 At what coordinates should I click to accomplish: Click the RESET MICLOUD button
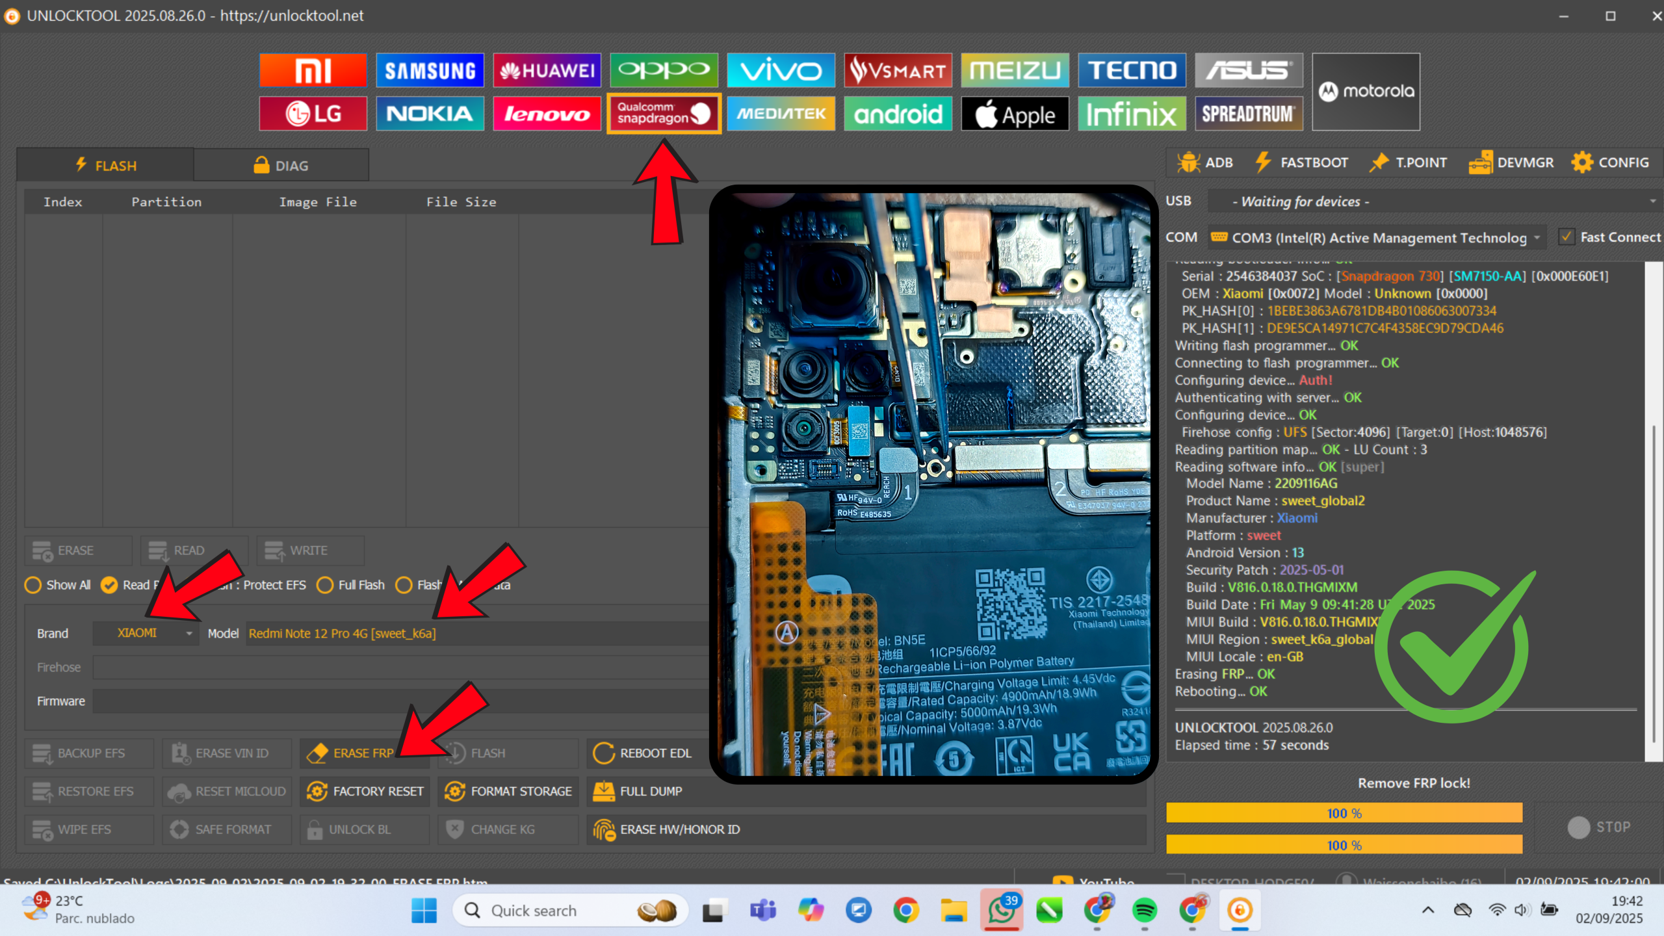227,791
